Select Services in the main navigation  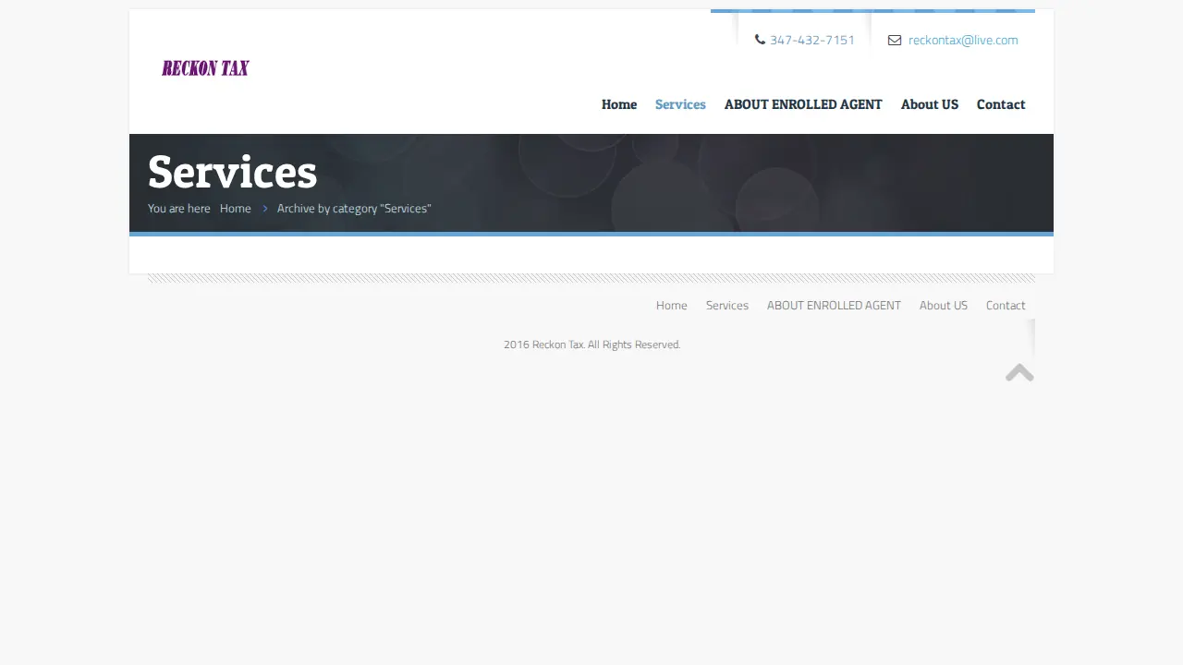click(680, 104)
